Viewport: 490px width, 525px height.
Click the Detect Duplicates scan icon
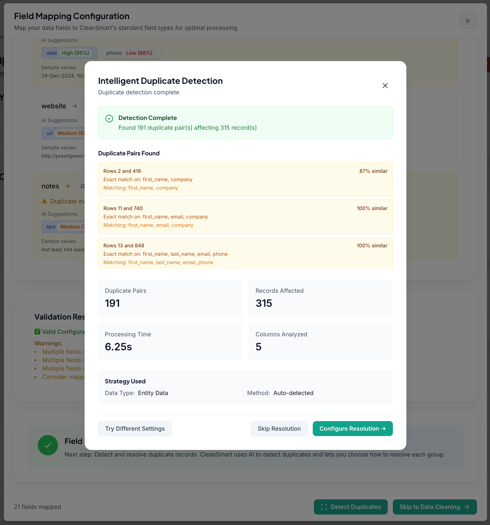[x=324, y=507]
